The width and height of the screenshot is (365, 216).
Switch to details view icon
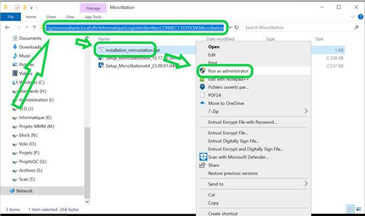[351, 209]
